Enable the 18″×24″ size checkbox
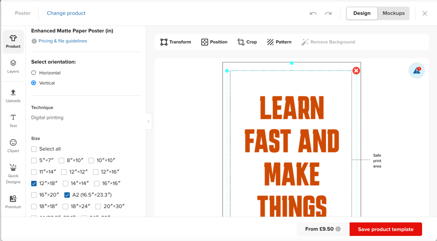The width and height of the screenshot is (437, 241). (x=65, y=206)
